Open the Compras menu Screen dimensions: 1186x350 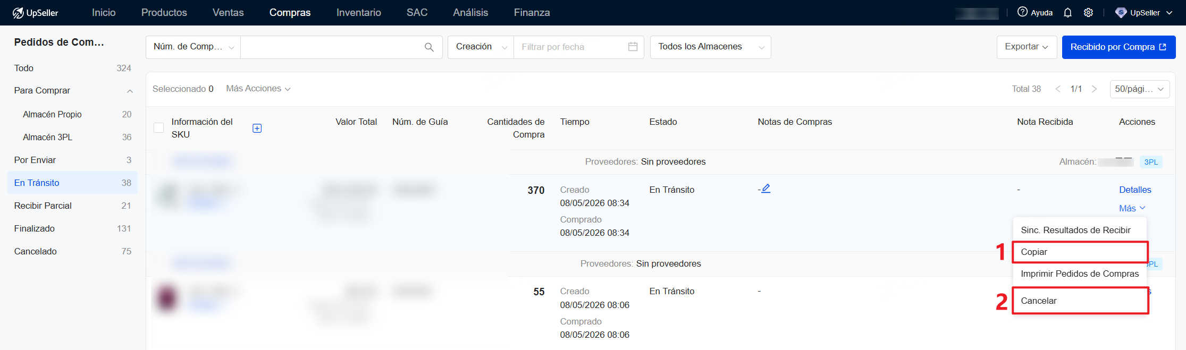(x=290, y=13)
